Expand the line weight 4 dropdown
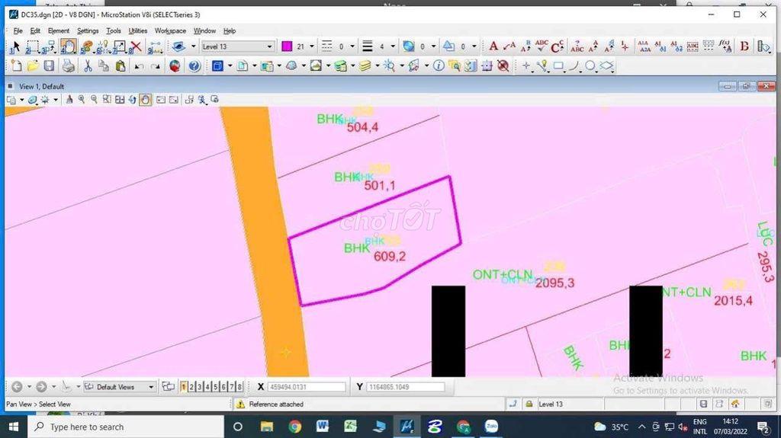This screenshot has width=781, height=438. 393,46
